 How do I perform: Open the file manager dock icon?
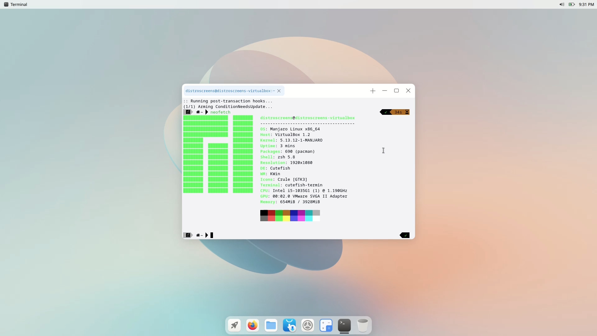point(271,325)
